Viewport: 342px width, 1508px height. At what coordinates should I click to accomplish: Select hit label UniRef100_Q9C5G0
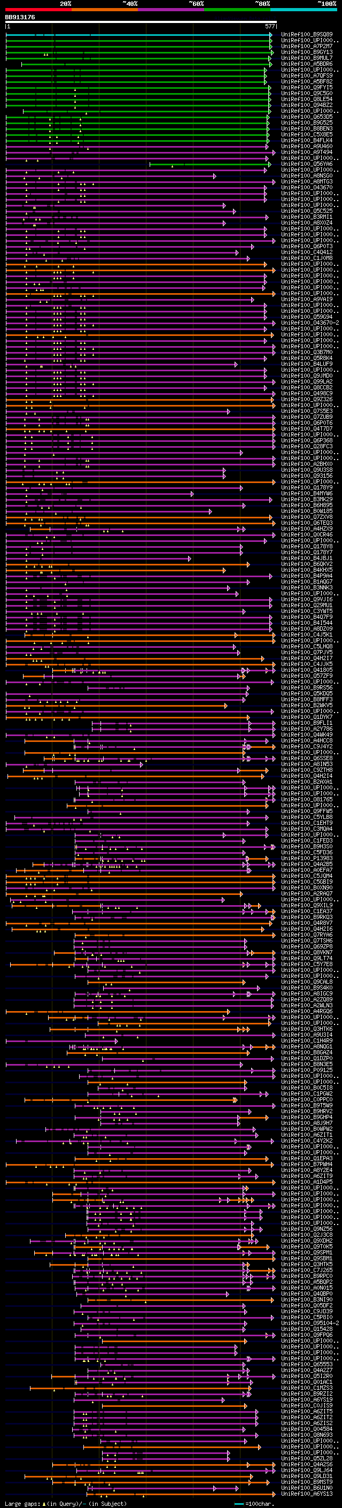pos(307,94)
